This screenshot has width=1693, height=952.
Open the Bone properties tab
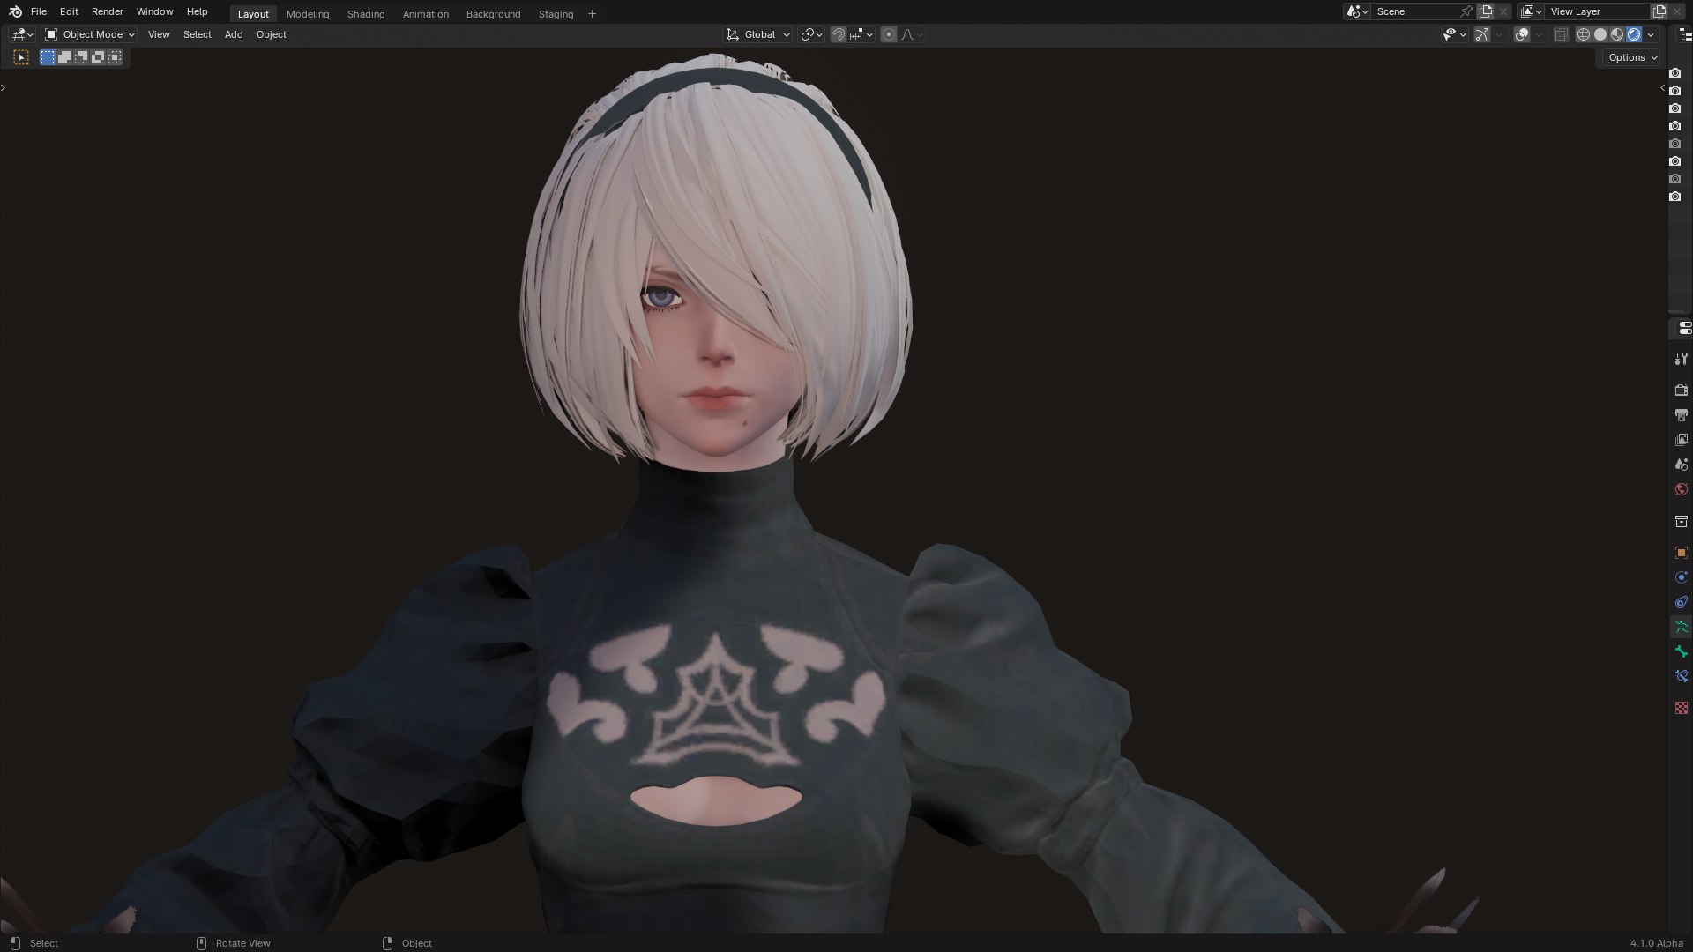coord(1681,651)
